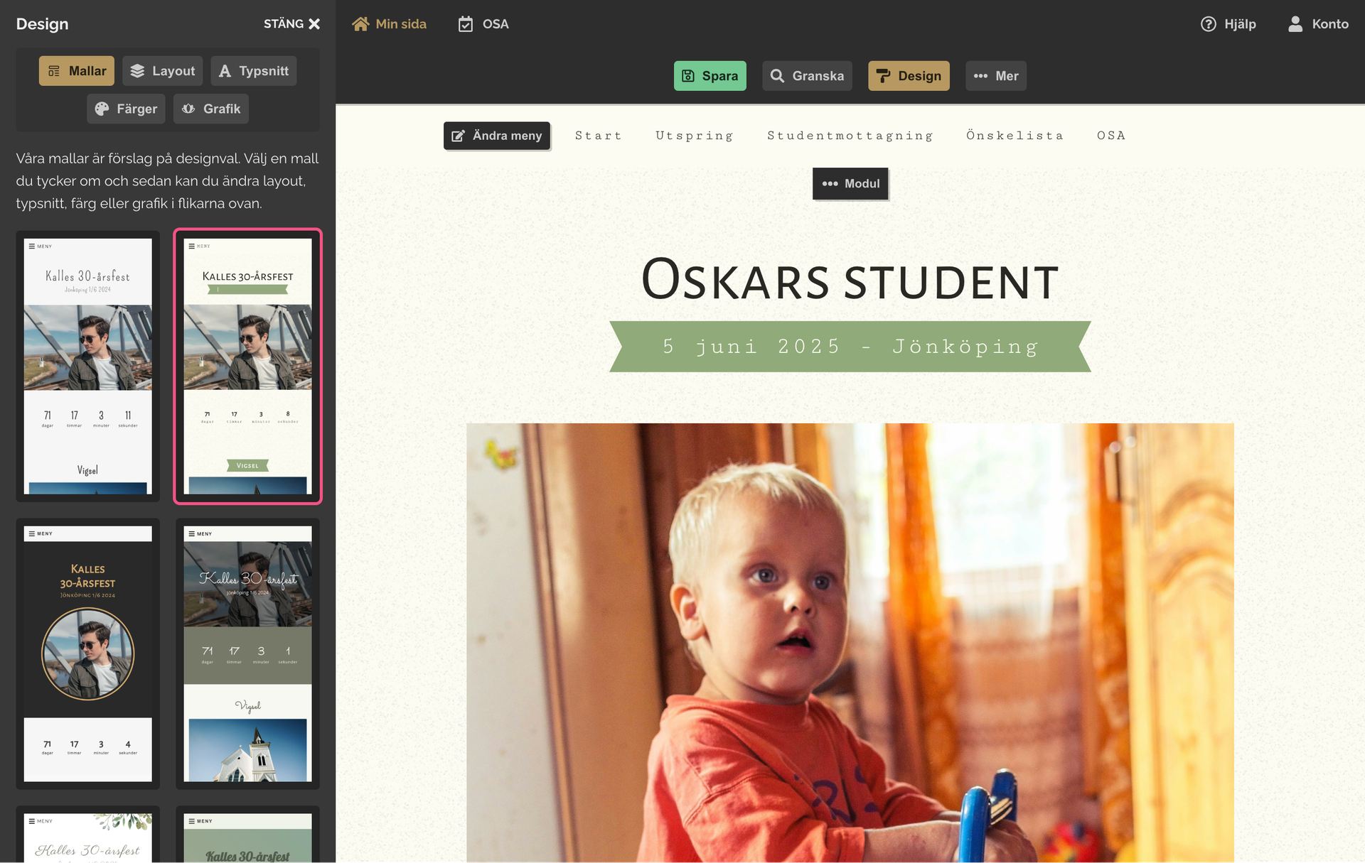Click the pencil icon on Ändra meny
The image size is (1365, 863).
coord(459,136)
